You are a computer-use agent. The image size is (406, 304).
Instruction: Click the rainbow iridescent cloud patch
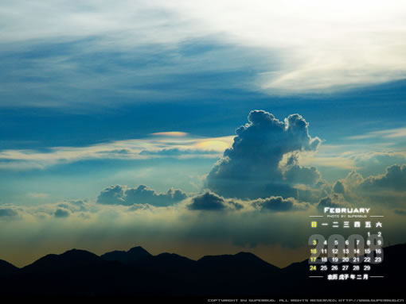tap(170, 134)
